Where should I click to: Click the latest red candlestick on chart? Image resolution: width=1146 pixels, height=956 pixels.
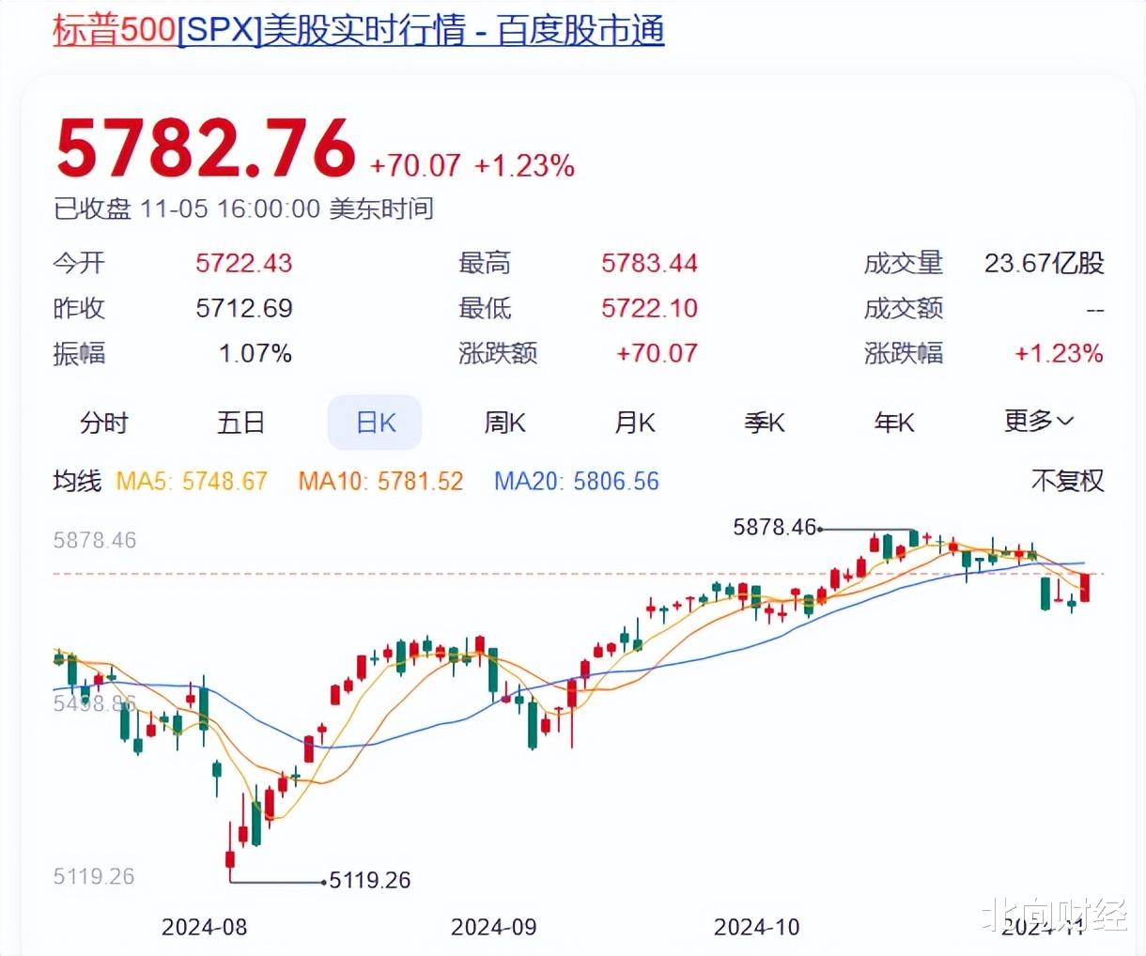pos(1086,588)
